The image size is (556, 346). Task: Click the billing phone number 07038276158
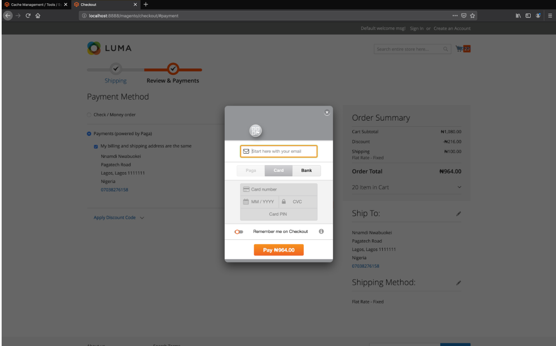115,190
